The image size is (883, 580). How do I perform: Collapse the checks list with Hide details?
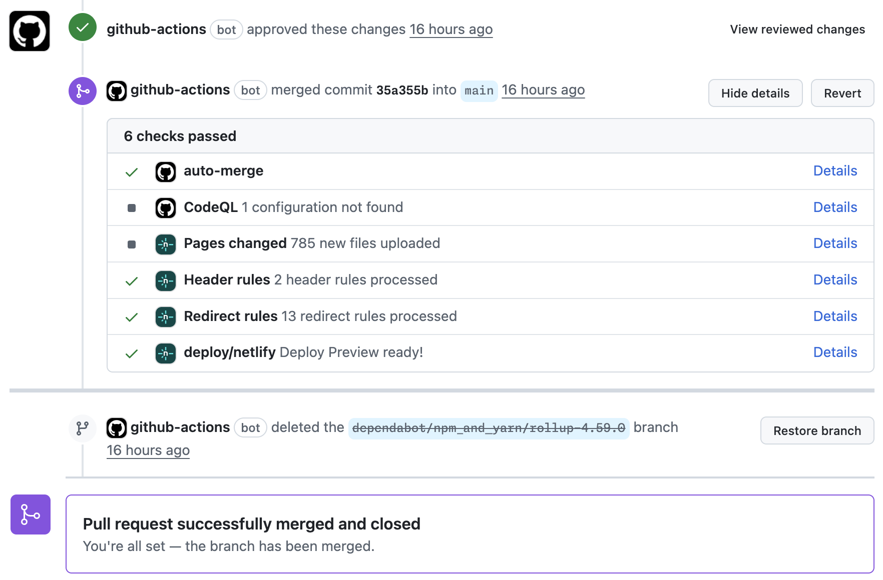tap(755, 93)
